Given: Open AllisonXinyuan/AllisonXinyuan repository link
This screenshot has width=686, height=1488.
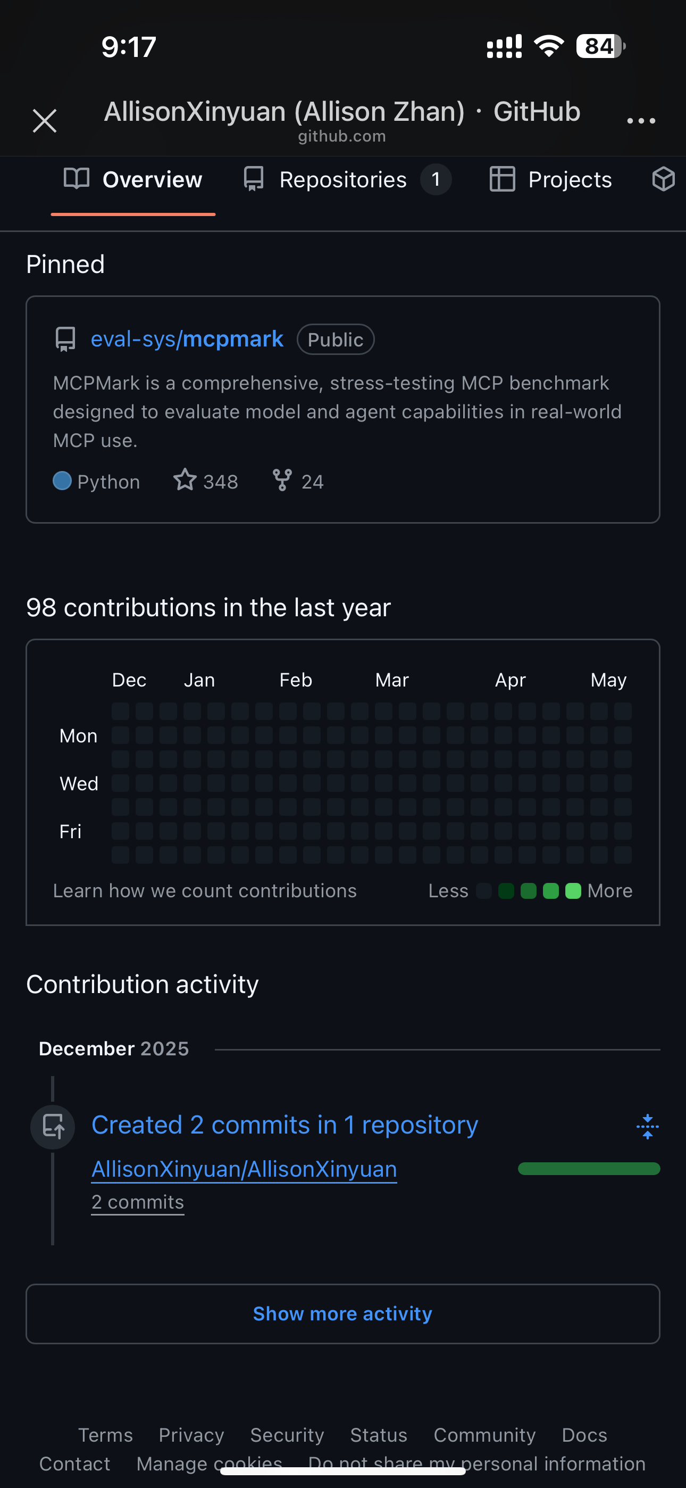Looking at the screenshot, I should point(244,1169).
